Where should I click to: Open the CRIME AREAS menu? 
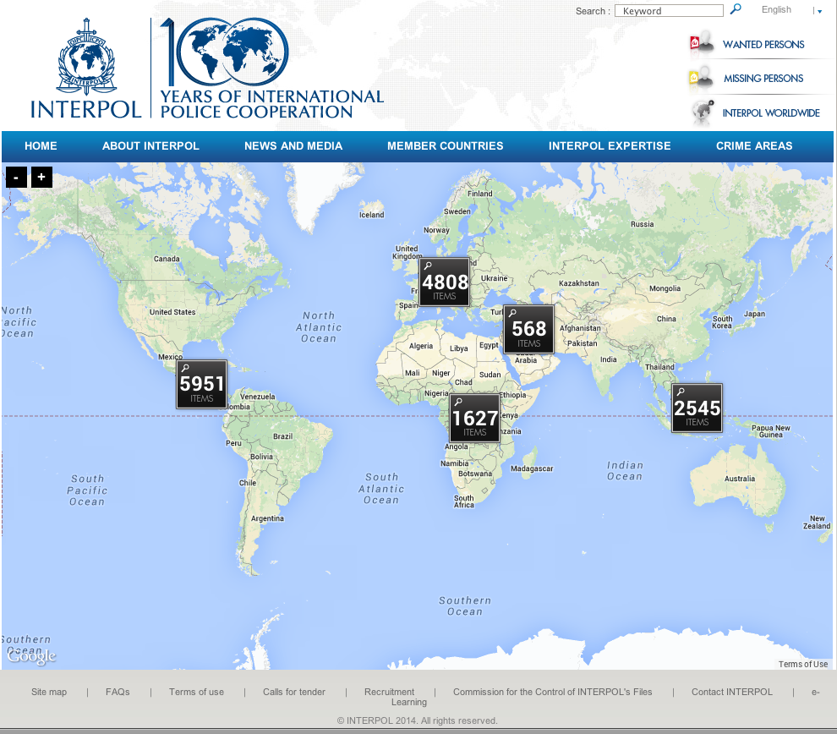point(754,145)
